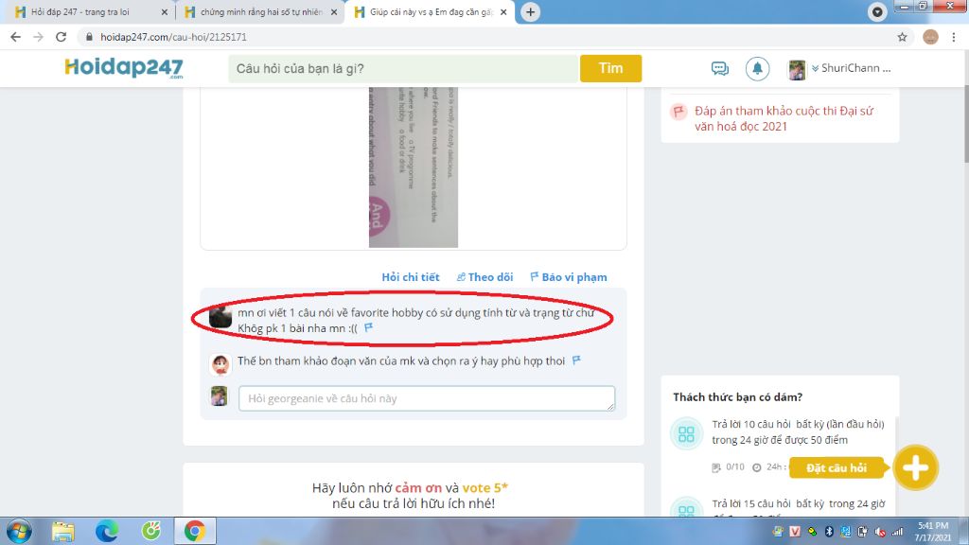Close the 'chứng minh rằng hai số' tab
Screen dimensions: 969x545
(334, 11)
